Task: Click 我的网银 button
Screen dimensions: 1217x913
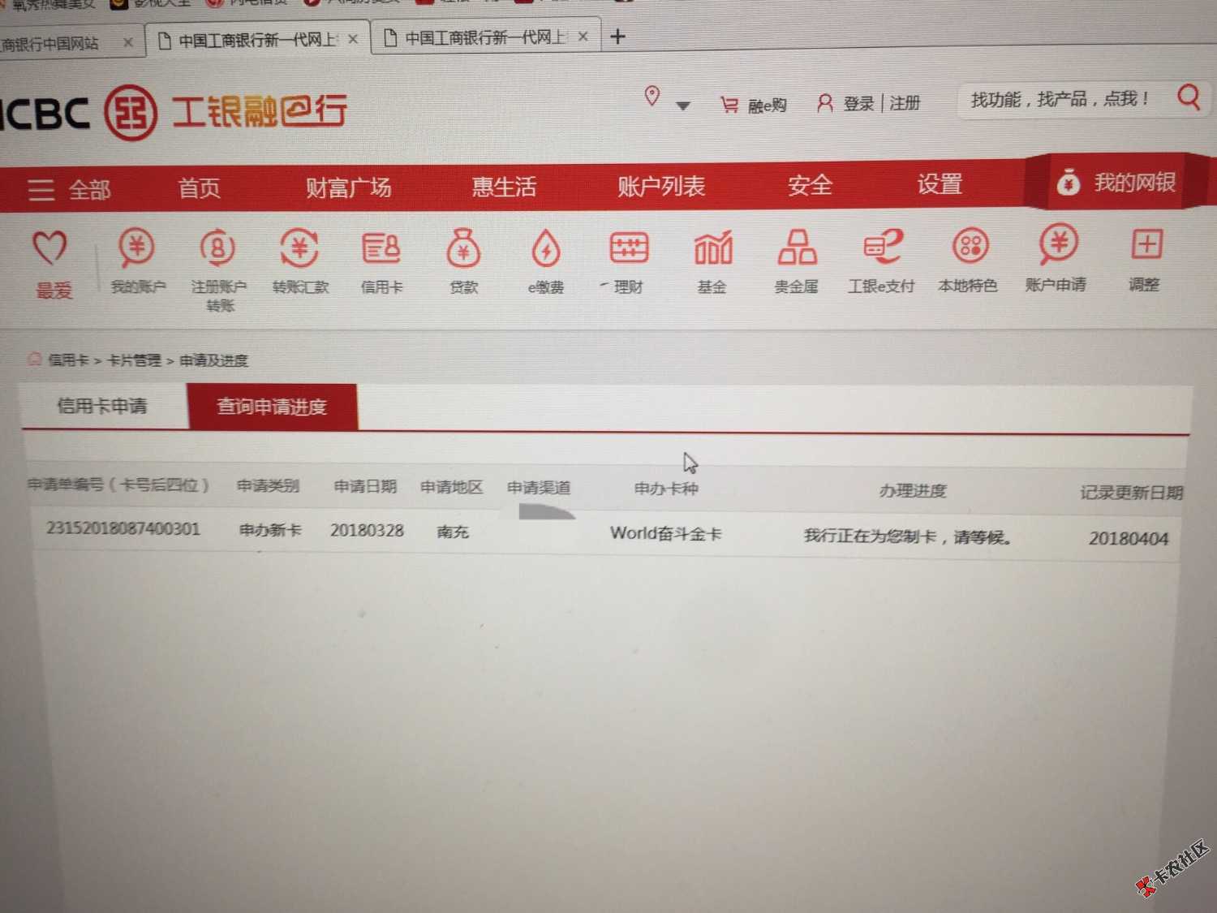Action: [x=1116, y=183]
